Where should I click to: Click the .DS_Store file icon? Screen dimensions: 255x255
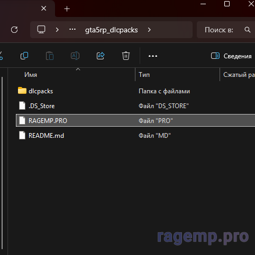[x=22, y=105]
